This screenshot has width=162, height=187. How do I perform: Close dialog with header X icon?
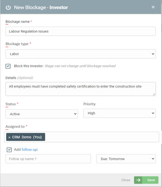[153, 7]
